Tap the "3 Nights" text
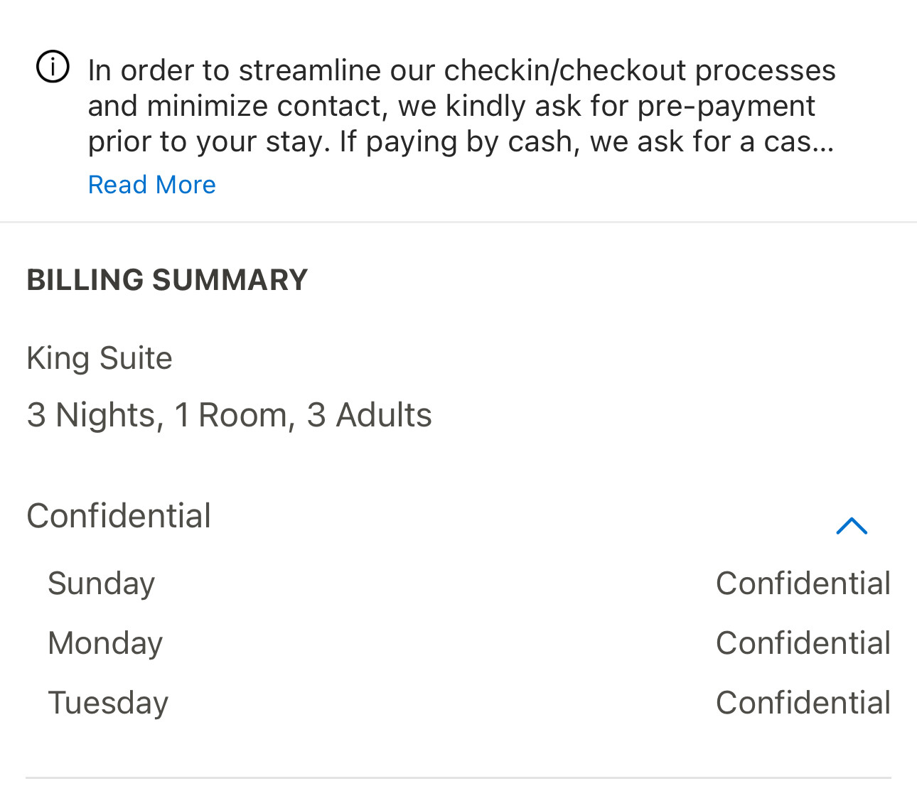 point(91,415)
